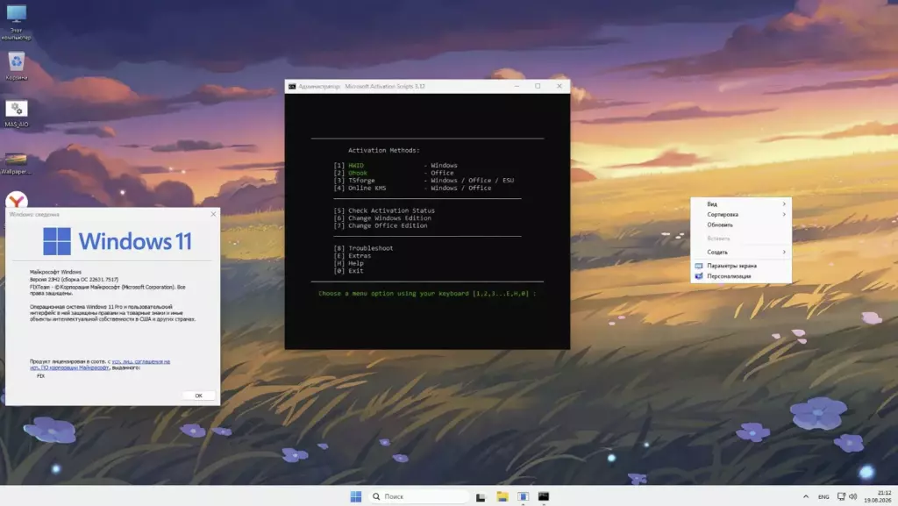The image size is (898, 506).
Task: Switch to the winver app in taskbar
Action: click(x=523, y=496)
